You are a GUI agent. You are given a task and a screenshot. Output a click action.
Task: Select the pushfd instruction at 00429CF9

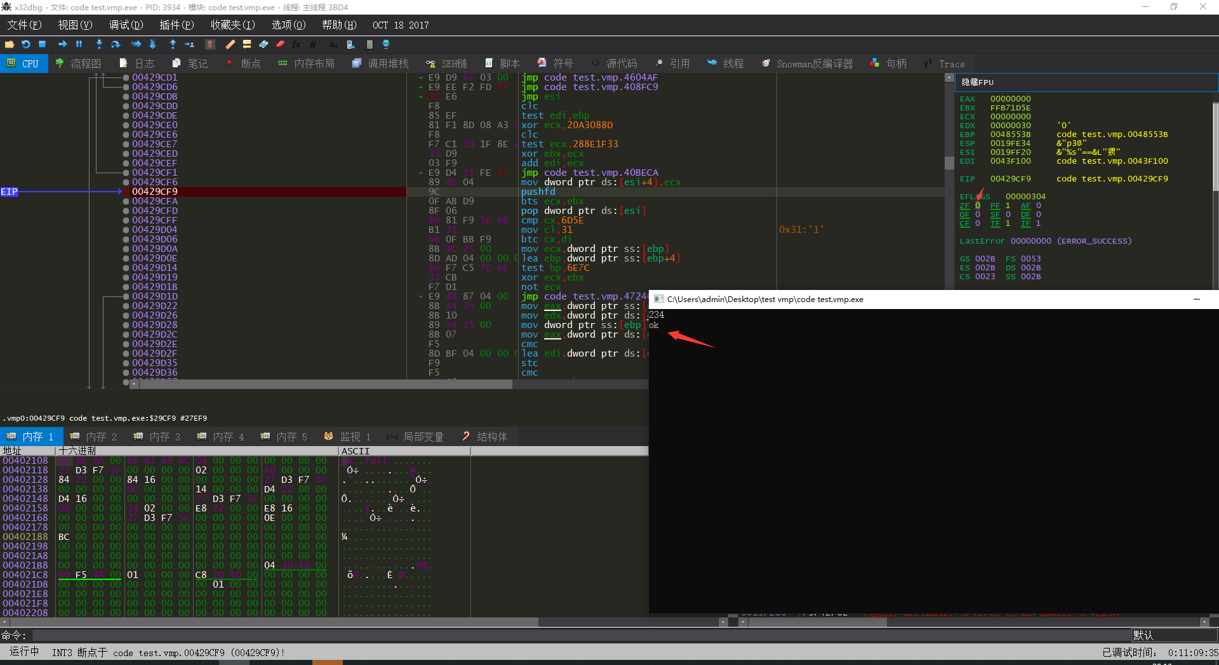coord(538,192)
